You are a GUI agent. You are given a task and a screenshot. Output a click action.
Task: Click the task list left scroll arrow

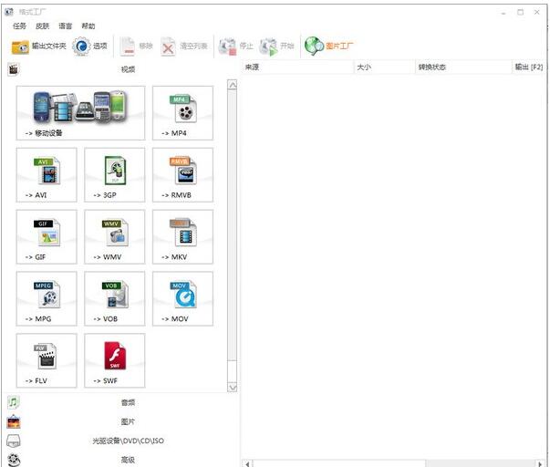click(247, 464)
